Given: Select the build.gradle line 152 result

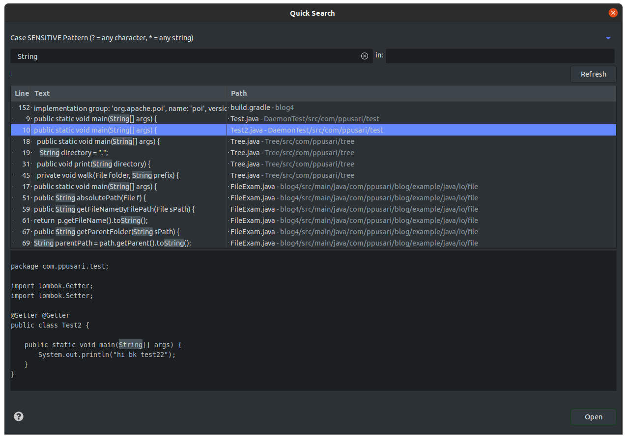Looking at the screenshot, I should [x=313, y=108].
